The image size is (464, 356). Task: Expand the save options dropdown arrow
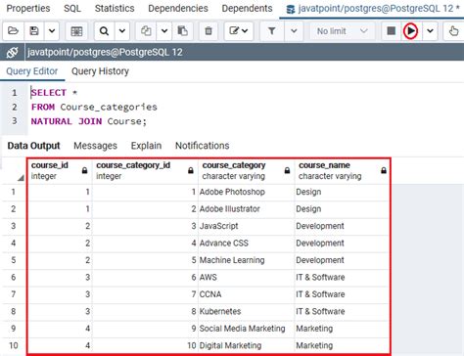tap(52, 31)
